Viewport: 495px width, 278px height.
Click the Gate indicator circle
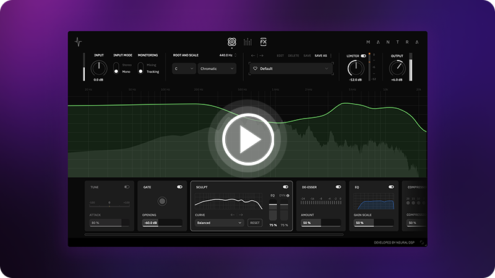pyautogui.click(x=162, y=201)
